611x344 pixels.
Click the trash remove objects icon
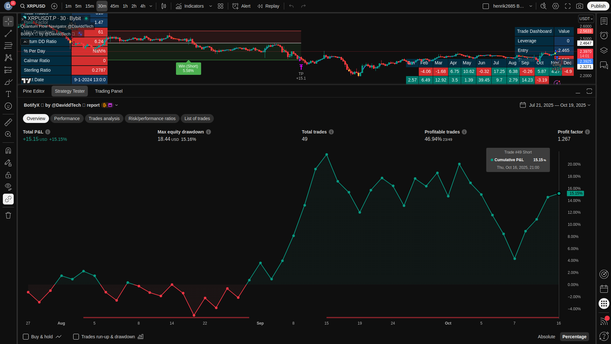click(x=8, y=215)
